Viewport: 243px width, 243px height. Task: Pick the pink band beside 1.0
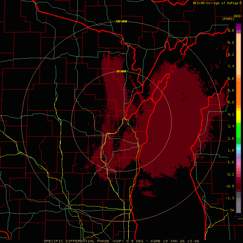[x=238, y=164]
